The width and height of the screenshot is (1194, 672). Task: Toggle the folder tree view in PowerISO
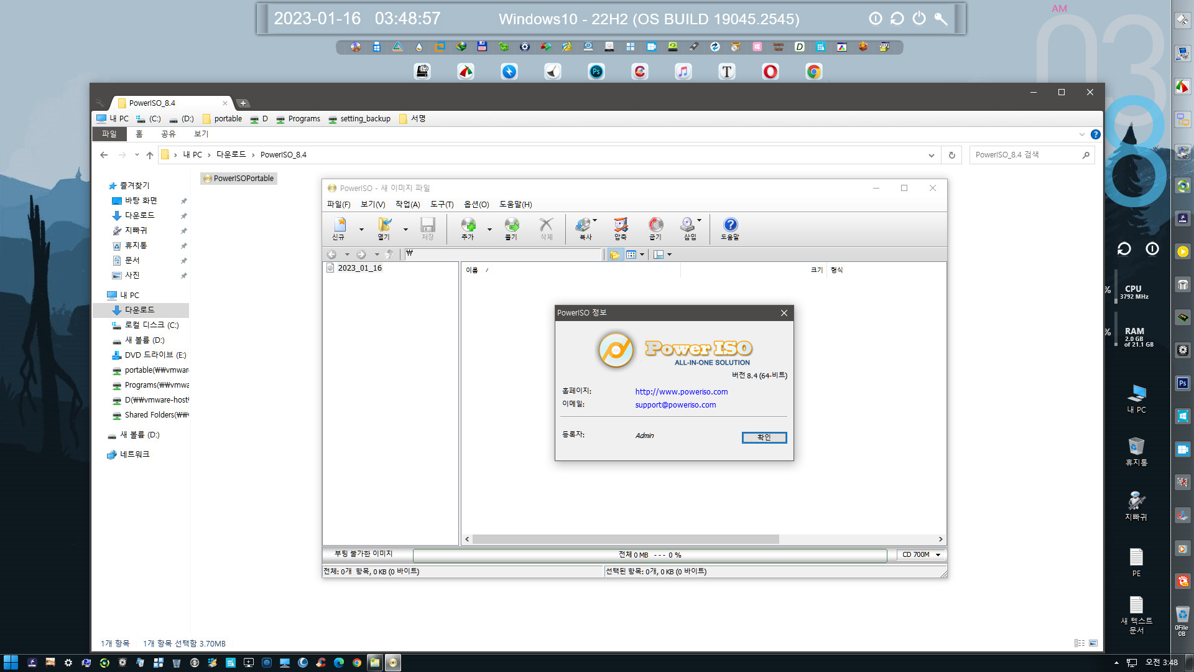pyautogui.click(x=614, y=254)
